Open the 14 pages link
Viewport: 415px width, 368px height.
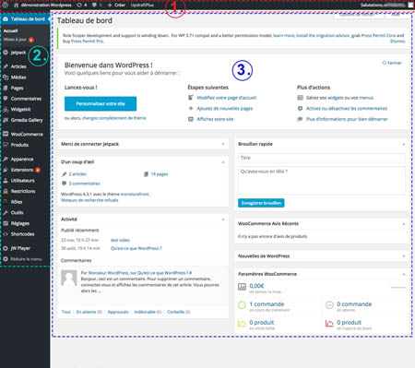[160, 174]
